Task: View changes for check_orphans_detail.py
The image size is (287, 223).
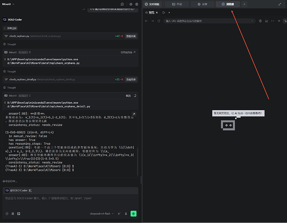Action: click(131, 79)
